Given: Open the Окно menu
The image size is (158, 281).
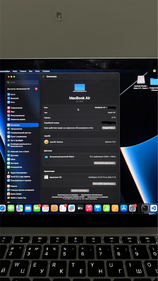Looking at the screenshot, I should [x=37, y=71].
